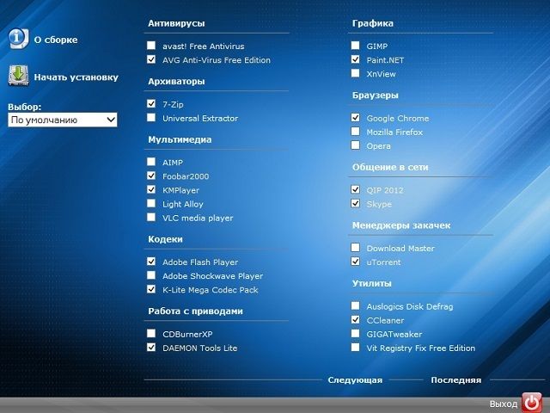
Task: Tick the AIMP checkbox
Action: coord(151,162)
